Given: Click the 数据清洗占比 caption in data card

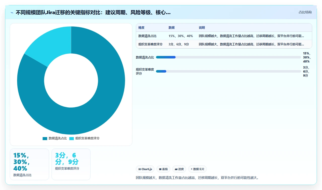Looking at the screenshot, I should pos(22,175).
